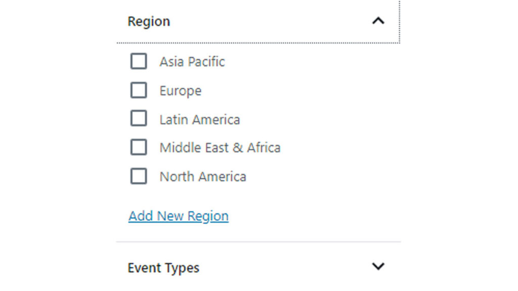The image size is (518, 291).
Task: Click the Add New Region link
Action: [179, 216]
